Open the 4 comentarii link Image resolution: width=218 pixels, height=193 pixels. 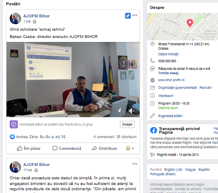pos(104,137)
